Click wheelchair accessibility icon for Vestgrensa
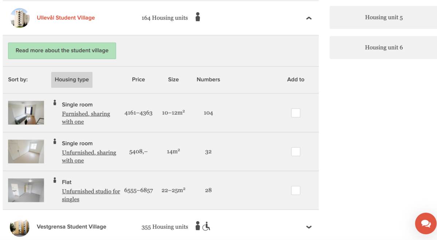 [206, 226]
